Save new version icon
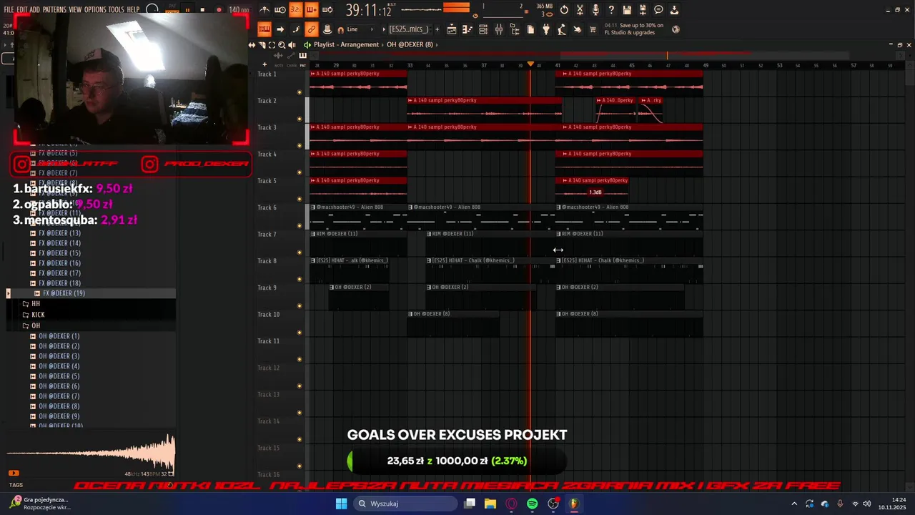The height and width of the screenshot is (515, 915). point(643,10)
